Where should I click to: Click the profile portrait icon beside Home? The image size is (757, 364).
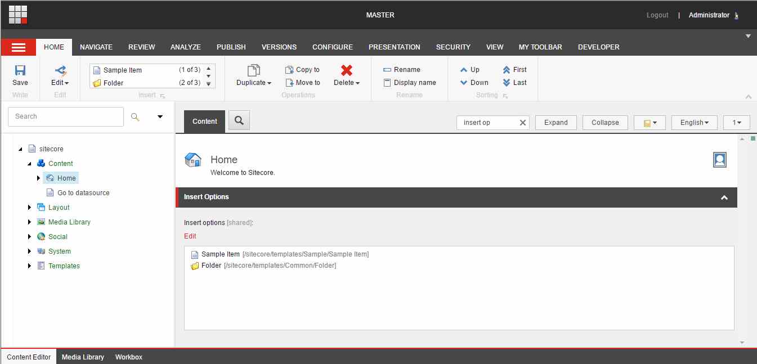pos(719,160)
